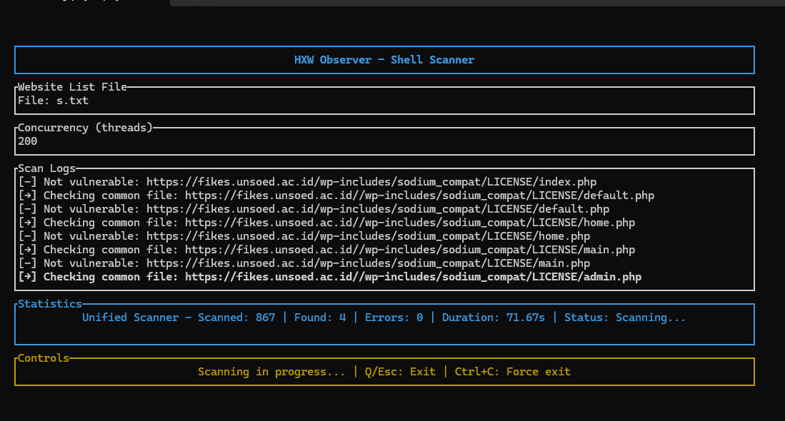Open the Not vulnerable home.php URL
The height and width of the screenshot is (421, 785).
coord(369,236)
